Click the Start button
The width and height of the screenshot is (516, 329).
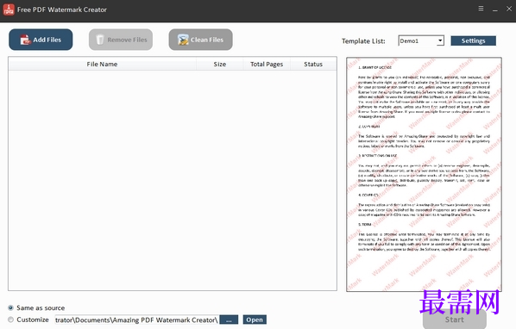pos(455,320)
